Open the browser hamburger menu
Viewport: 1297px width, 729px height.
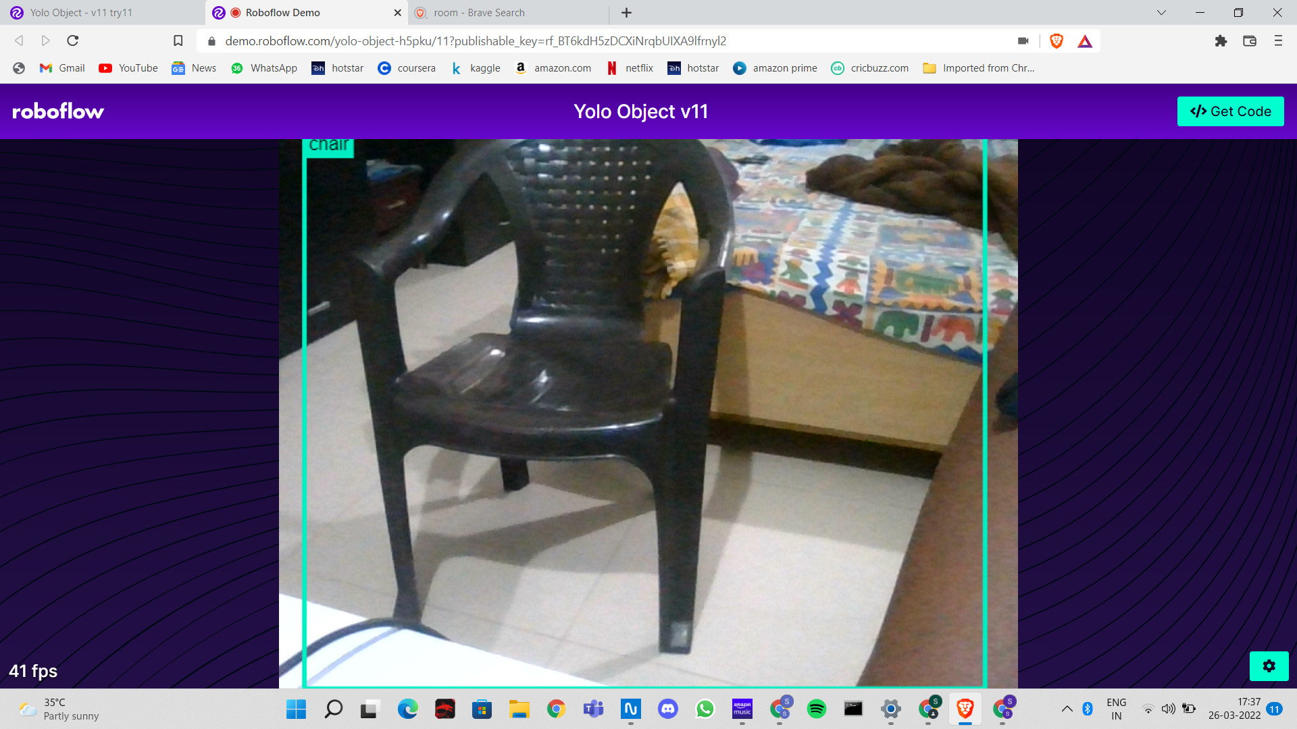click(x=1278, y=40)
